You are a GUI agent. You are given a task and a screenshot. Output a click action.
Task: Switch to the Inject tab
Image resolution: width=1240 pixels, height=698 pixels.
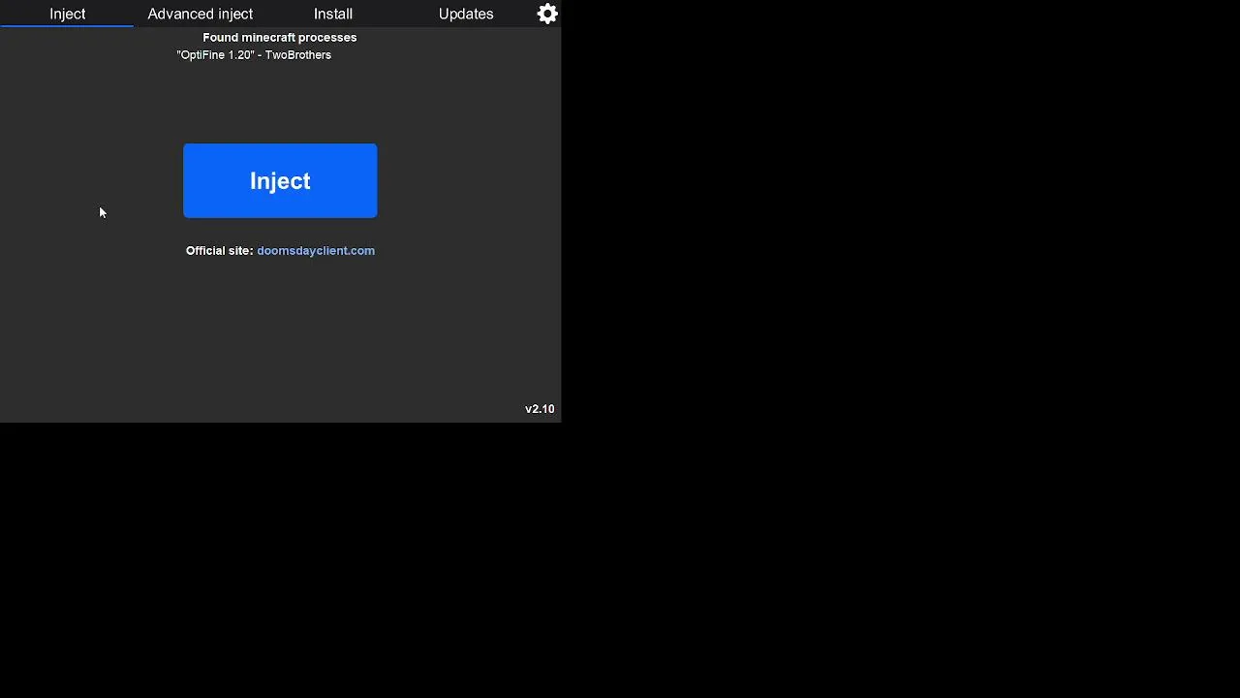67,14
